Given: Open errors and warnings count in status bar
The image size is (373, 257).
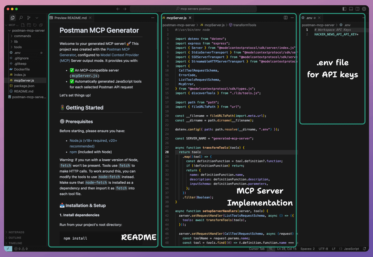Looking at the screenshot, I should tap(21, 249).
